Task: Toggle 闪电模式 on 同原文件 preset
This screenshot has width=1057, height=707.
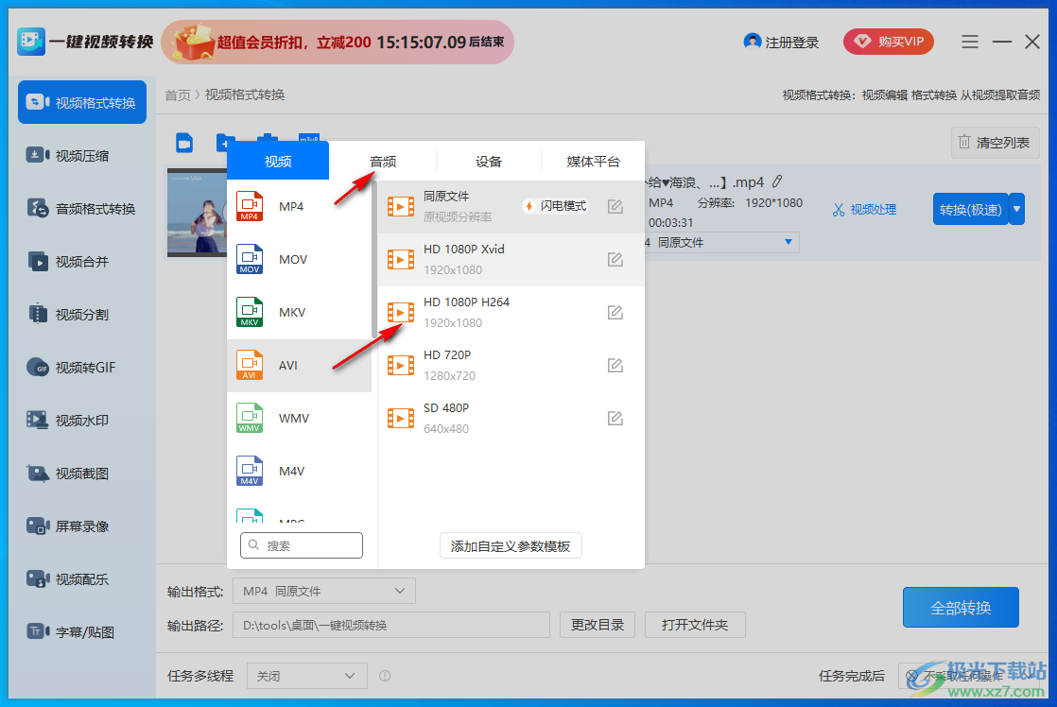Action: [556, 205]
